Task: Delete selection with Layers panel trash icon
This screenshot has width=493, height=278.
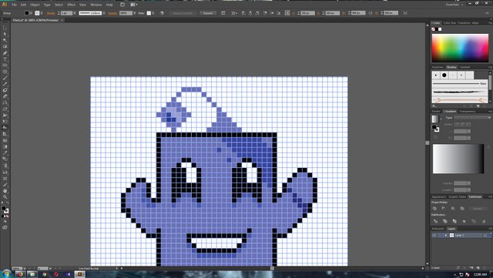Action: click(x=485, y=268)
